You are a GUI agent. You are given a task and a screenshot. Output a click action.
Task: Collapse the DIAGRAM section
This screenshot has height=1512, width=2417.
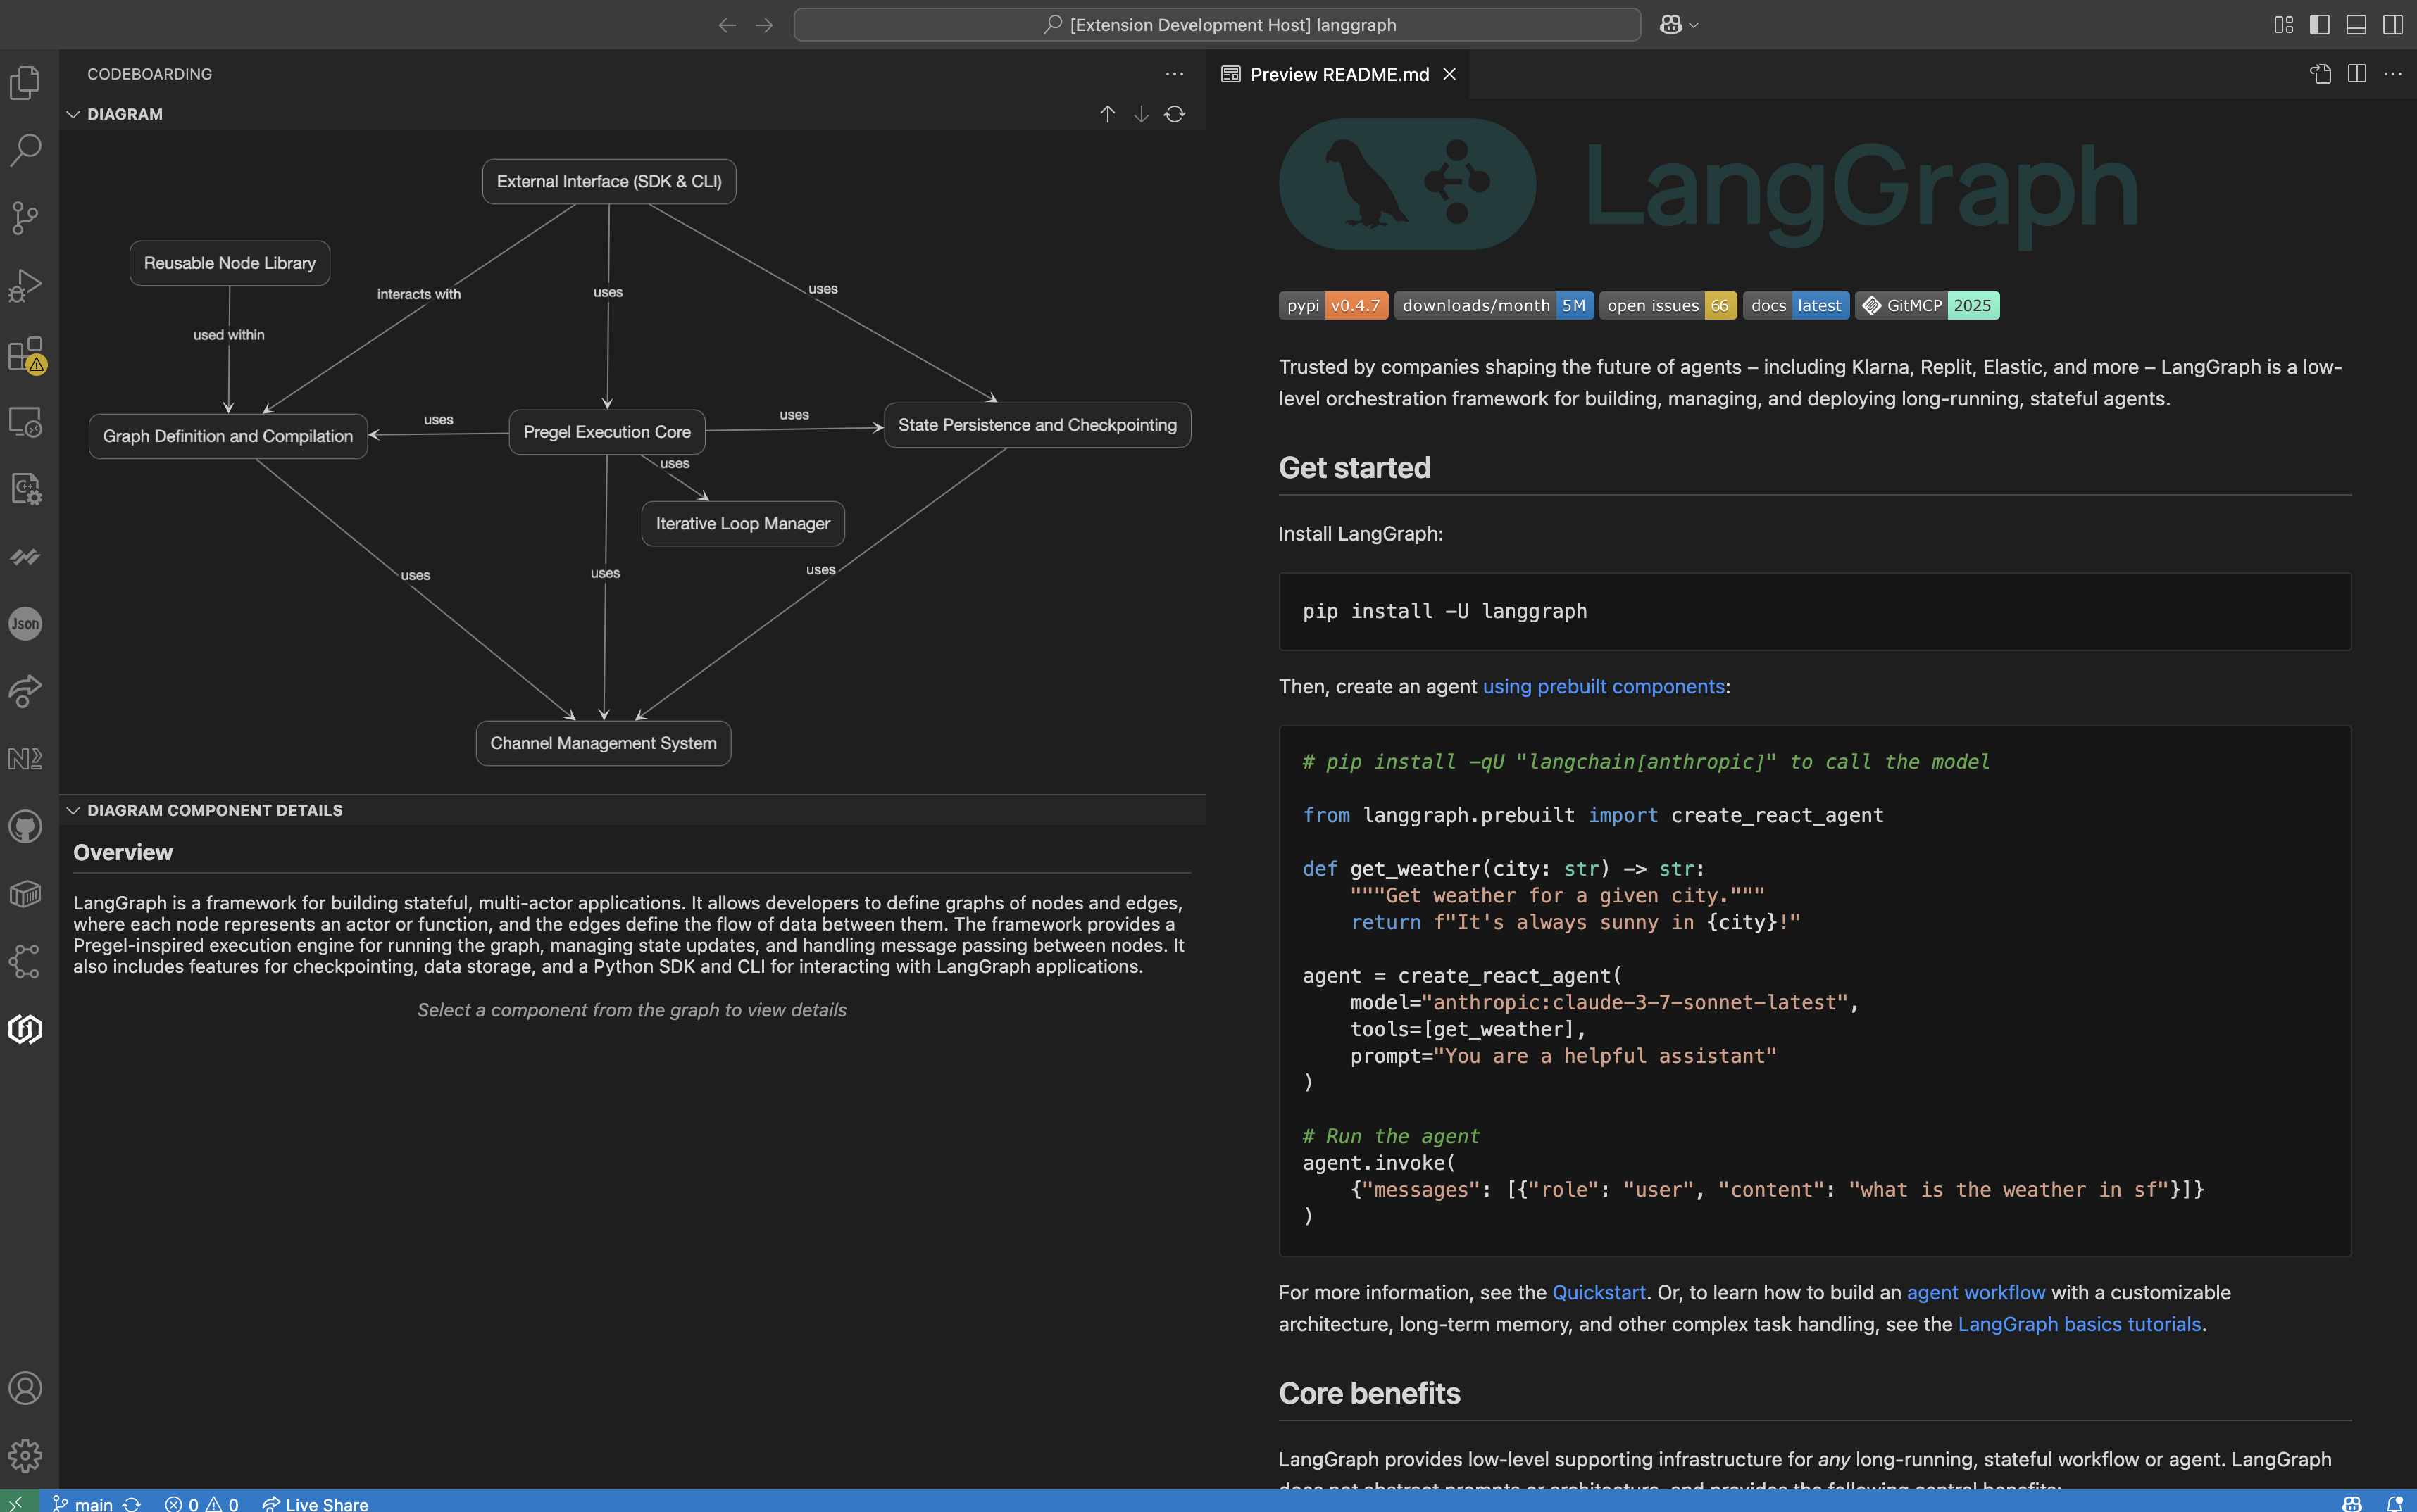73,114
